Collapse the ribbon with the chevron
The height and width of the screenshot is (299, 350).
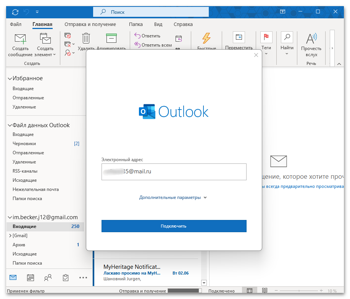tap(339, 64)
